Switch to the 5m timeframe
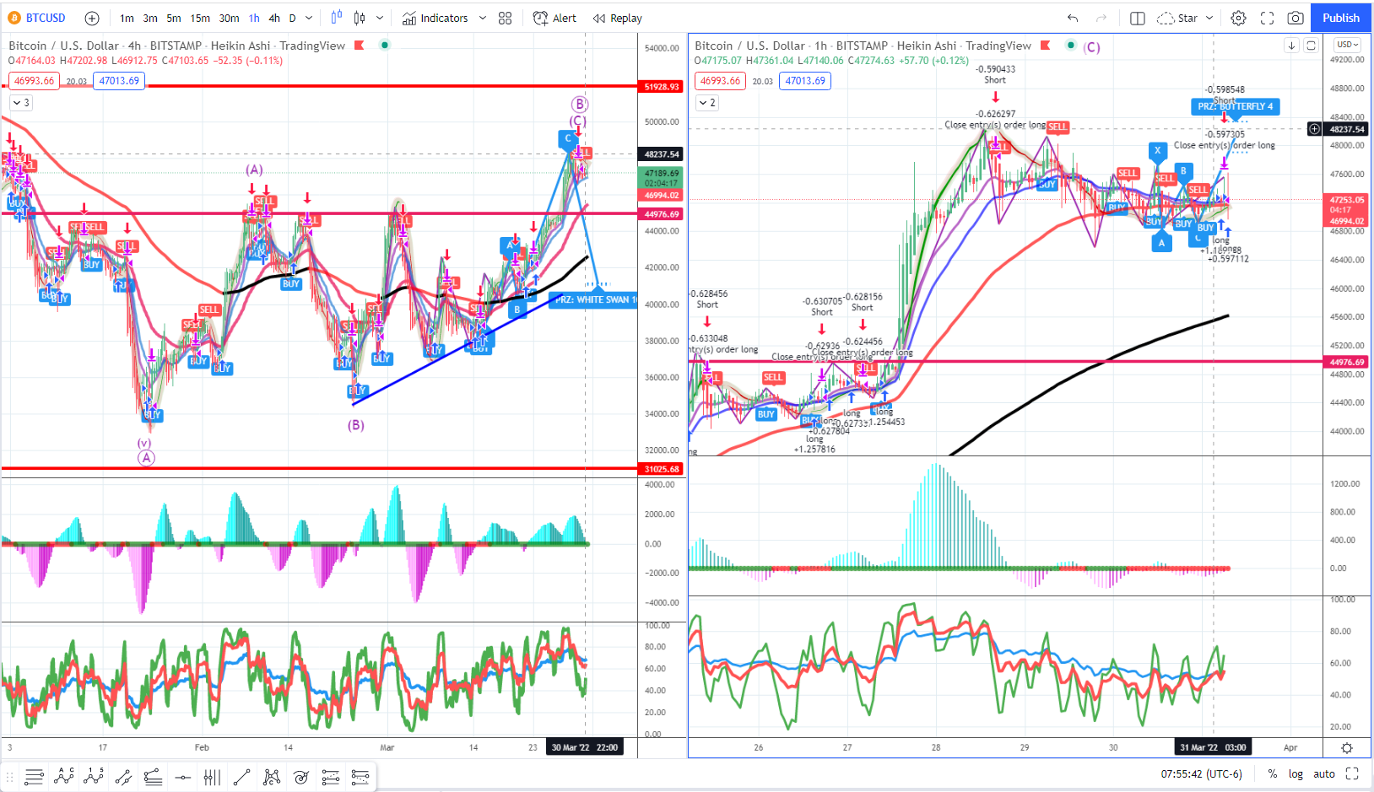This screenshot has height=792, width=1374. point(174,18)
